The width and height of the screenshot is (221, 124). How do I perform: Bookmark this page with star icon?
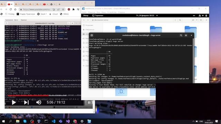point(63,9)
